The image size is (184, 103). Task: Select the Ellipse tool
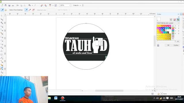tap(2, 40)
